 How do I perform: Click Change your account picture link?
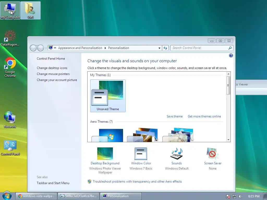pos(57,80)
